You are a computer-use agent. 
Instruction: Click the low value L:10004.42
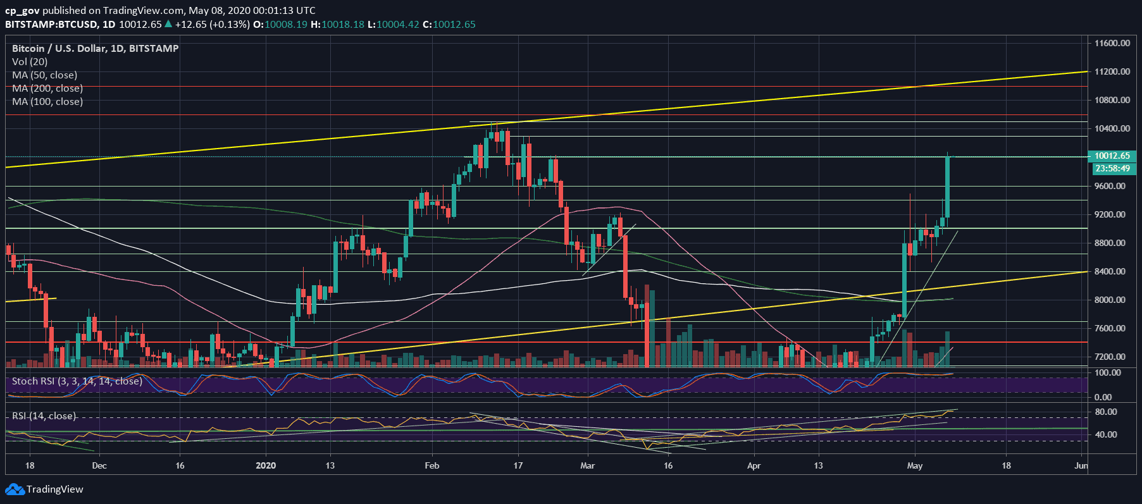click(x=393, y=24)
